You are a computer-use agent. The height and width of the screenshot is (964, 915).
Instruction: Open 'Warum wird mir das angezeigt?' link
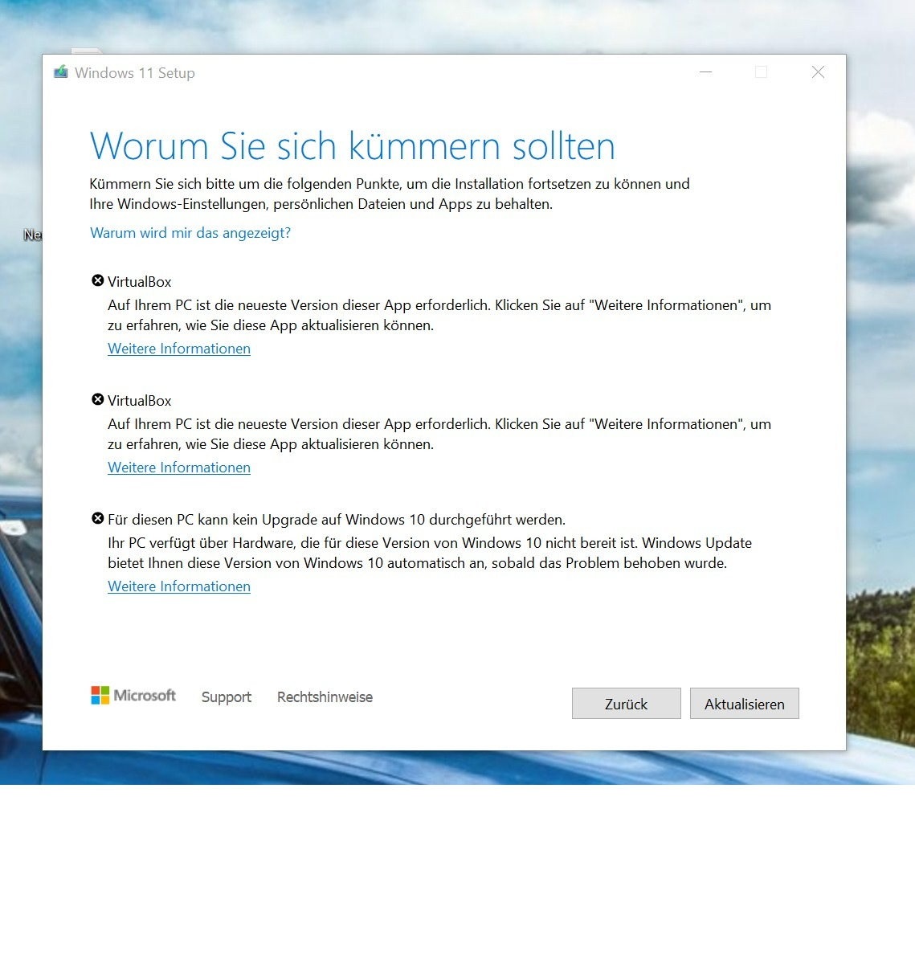click(x=190, y=233)
